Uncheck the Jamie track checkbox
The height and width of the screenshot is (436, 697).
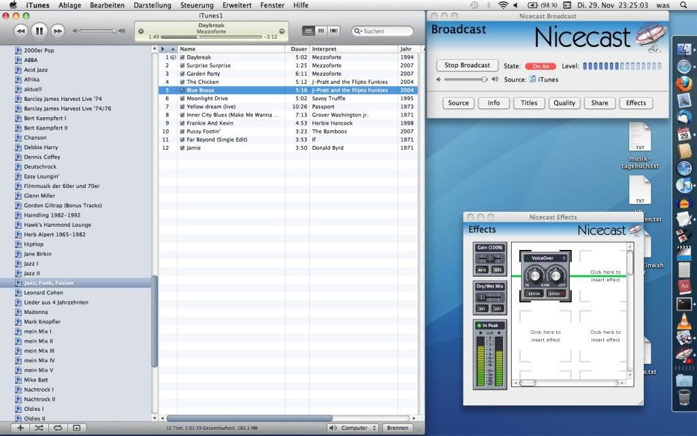click(182, 148)
